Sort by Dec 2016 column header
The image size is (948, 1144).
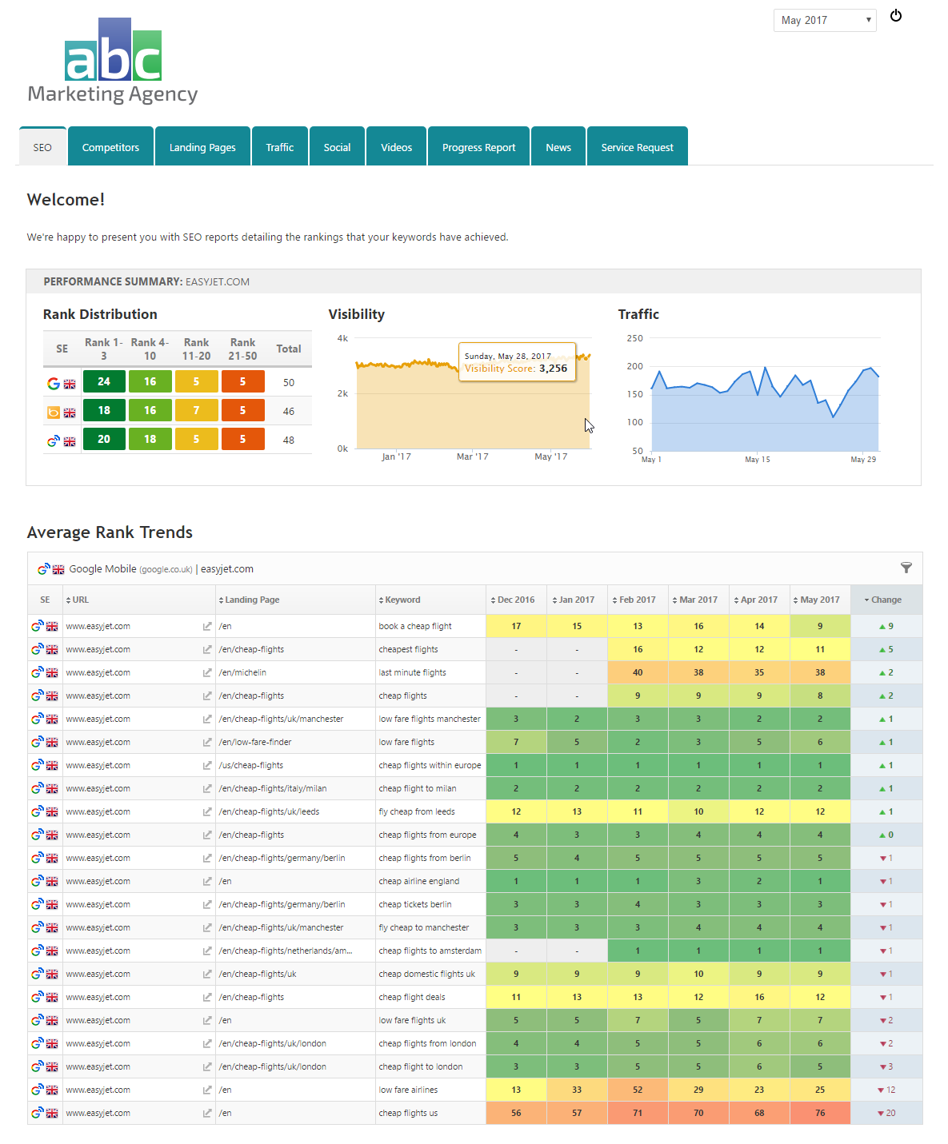pos(516,600)
